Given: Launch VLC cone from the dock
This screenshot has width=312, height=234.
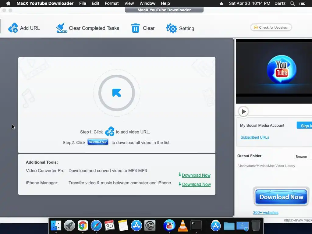Looking at the screenshot, I should point(183,225).
